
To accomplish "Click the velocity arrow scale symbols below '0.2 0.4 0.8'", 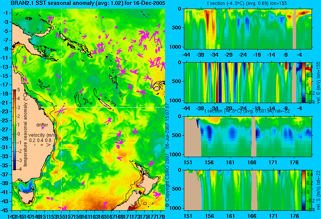I will pos(42,145).
